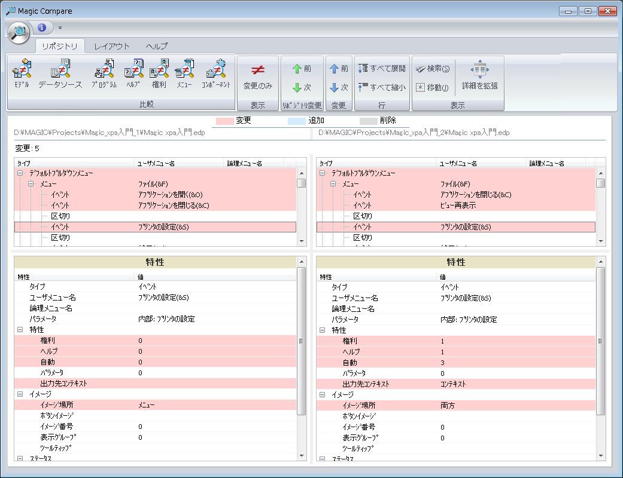Select the 権利 property row in left panel

156,341
